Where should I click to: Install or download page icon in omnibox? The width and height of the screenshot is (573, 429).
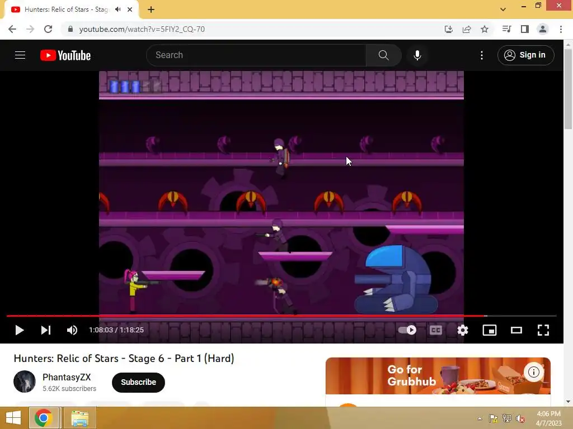(x=449, y=29)
